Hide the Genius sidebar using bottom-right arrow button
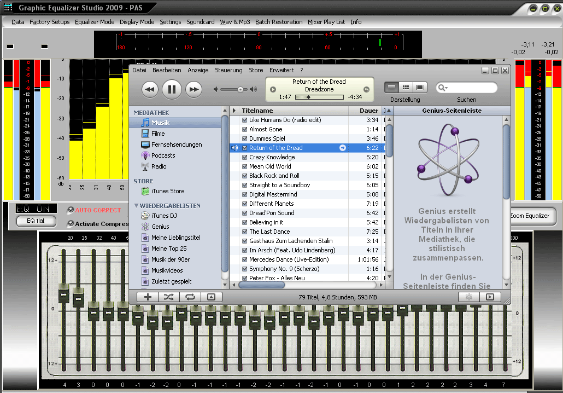 pyautogui.click(x=490, y=297)
